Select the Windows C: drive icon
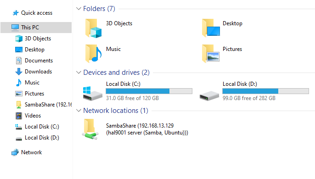Screen dimensions: 315x179 [93, 94]
